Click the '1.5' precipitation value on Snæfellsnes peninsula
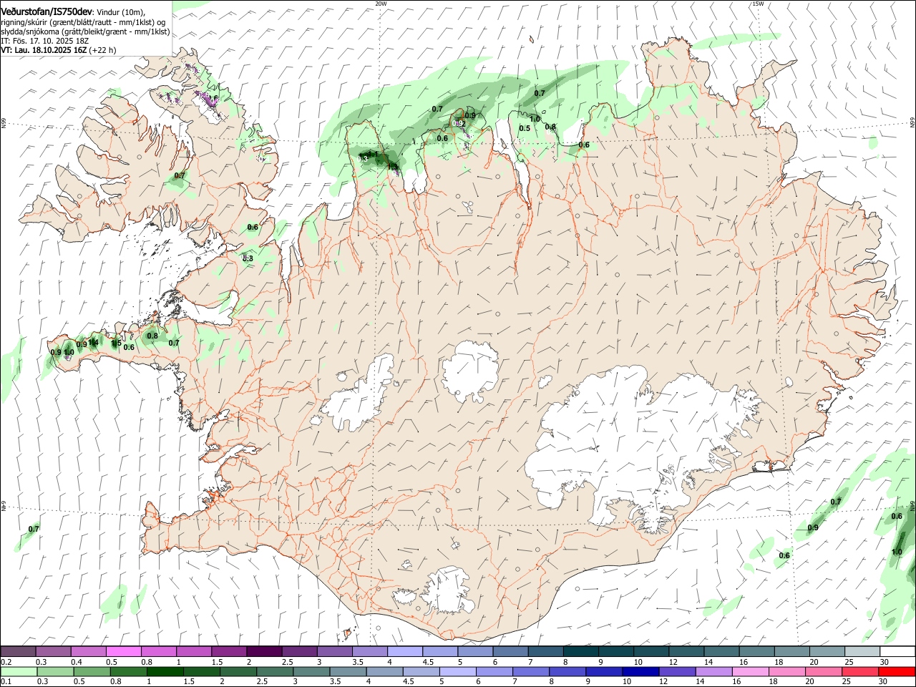Image resolution: width=916 pixels, height=687 pixels. click(116, 343)
